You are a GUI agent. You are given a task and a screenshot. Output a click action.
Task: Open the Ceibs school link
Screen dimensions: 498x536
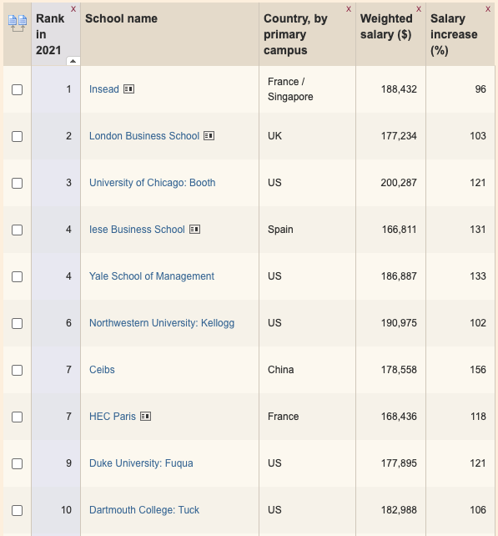[102, 370]
